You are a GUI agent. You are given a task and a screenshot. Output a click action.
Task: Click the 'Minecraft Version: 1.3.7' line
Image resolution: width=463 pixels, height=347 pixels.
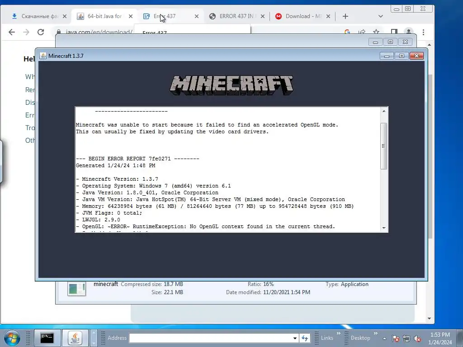117,179
